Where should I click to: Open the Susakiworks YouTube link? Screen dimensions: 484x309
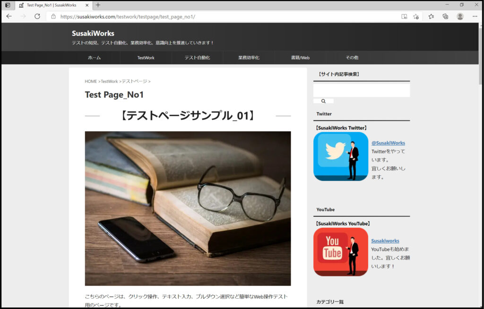(385, 241)
